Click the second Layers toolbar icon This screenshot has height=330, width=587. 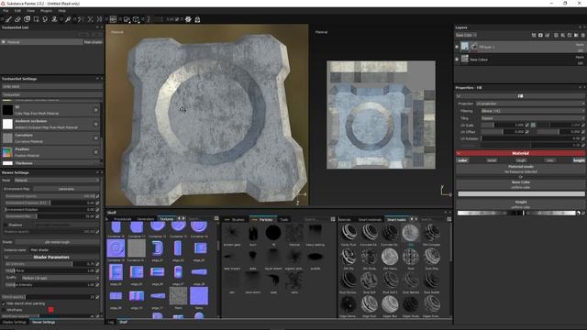tap(540, 35)
